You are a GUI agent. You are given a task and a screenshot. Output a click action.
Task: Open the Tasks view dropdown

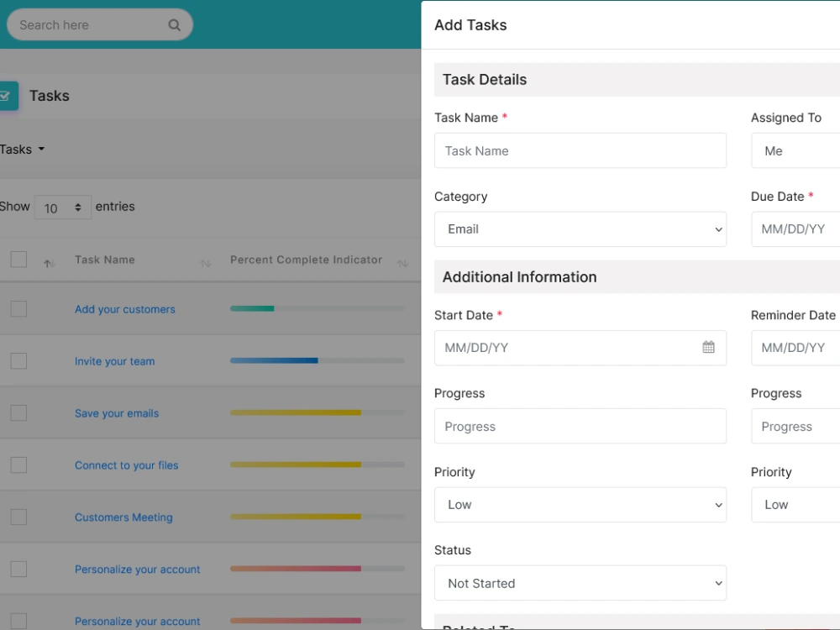[22, 149]
